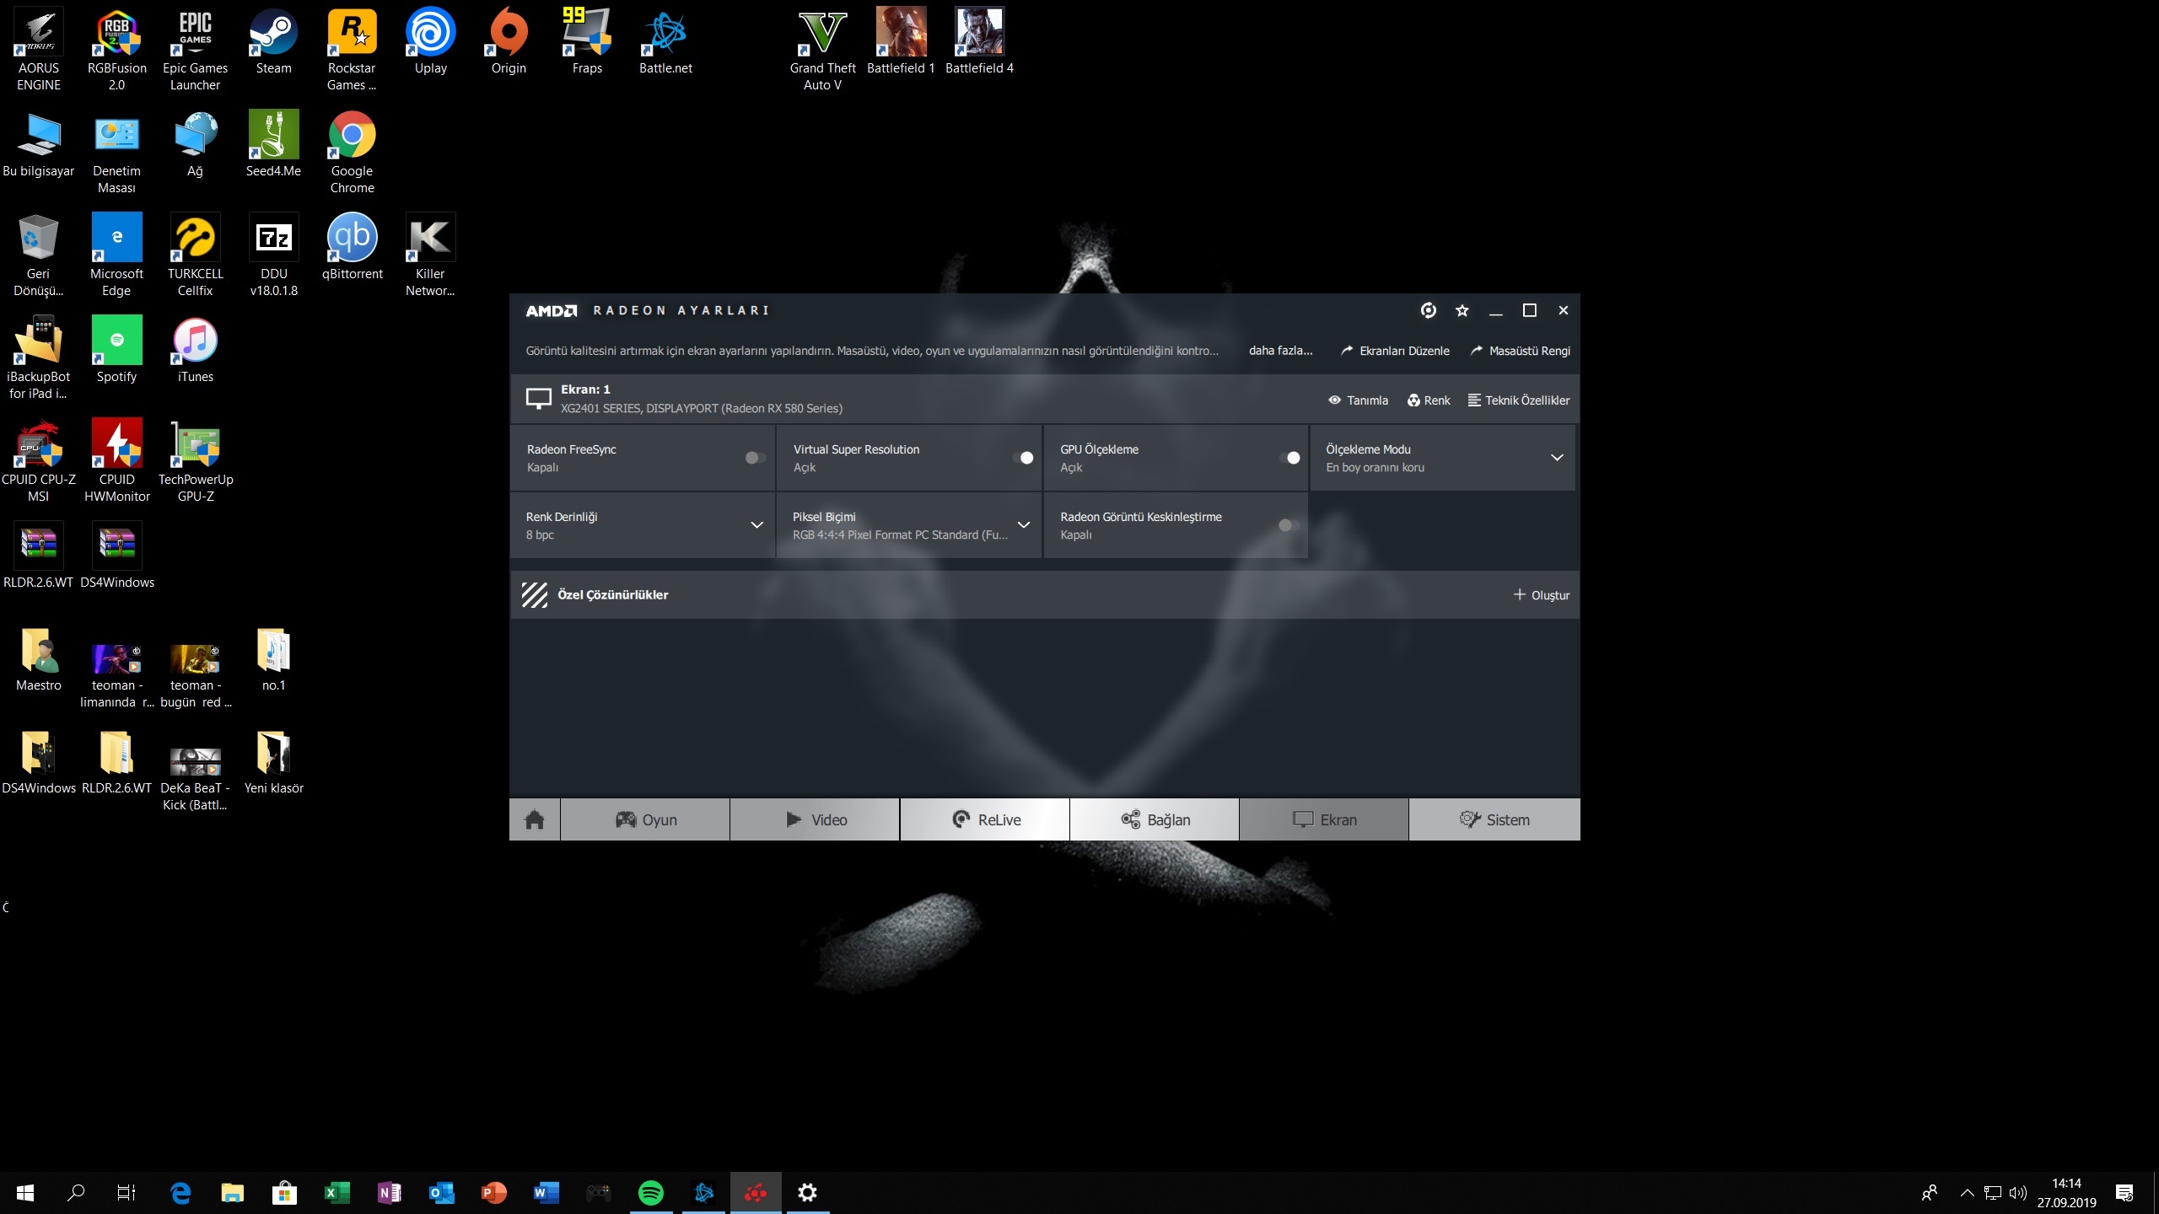Click the ReLive tab icon

coord(960,819)
